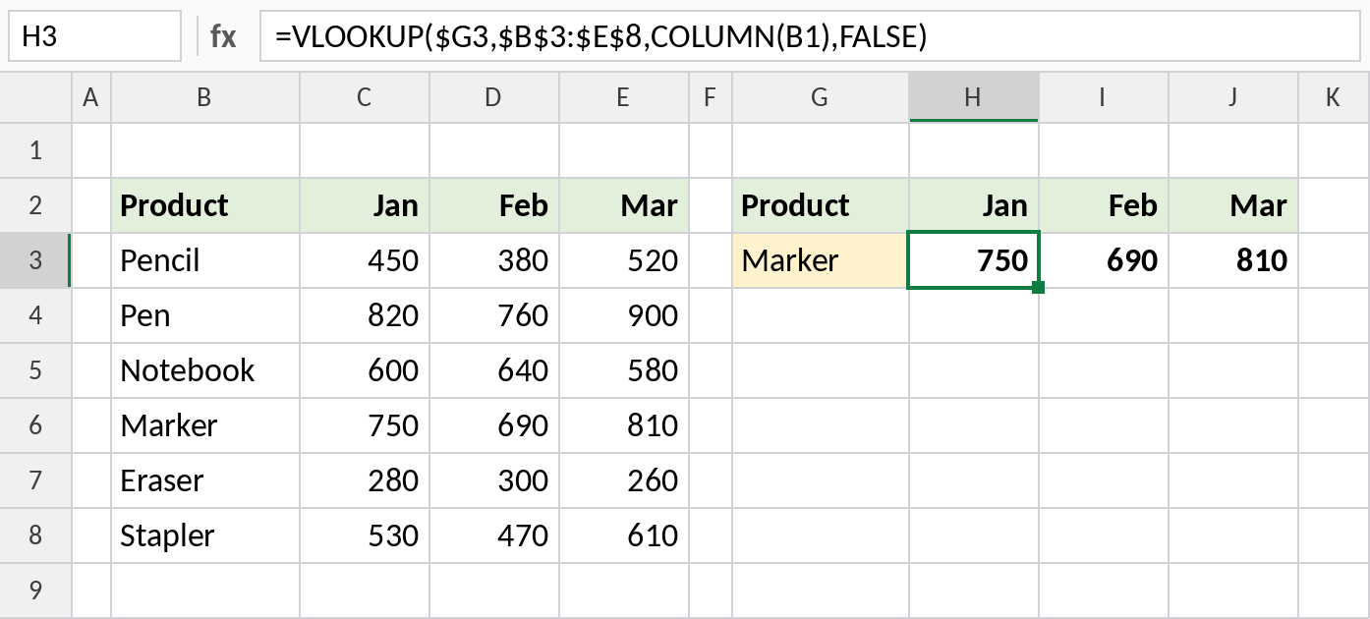Click Pen's Jan value 820
This screenshot has height=619, width=1370.
pyautogui.click(x=365, y=315)
